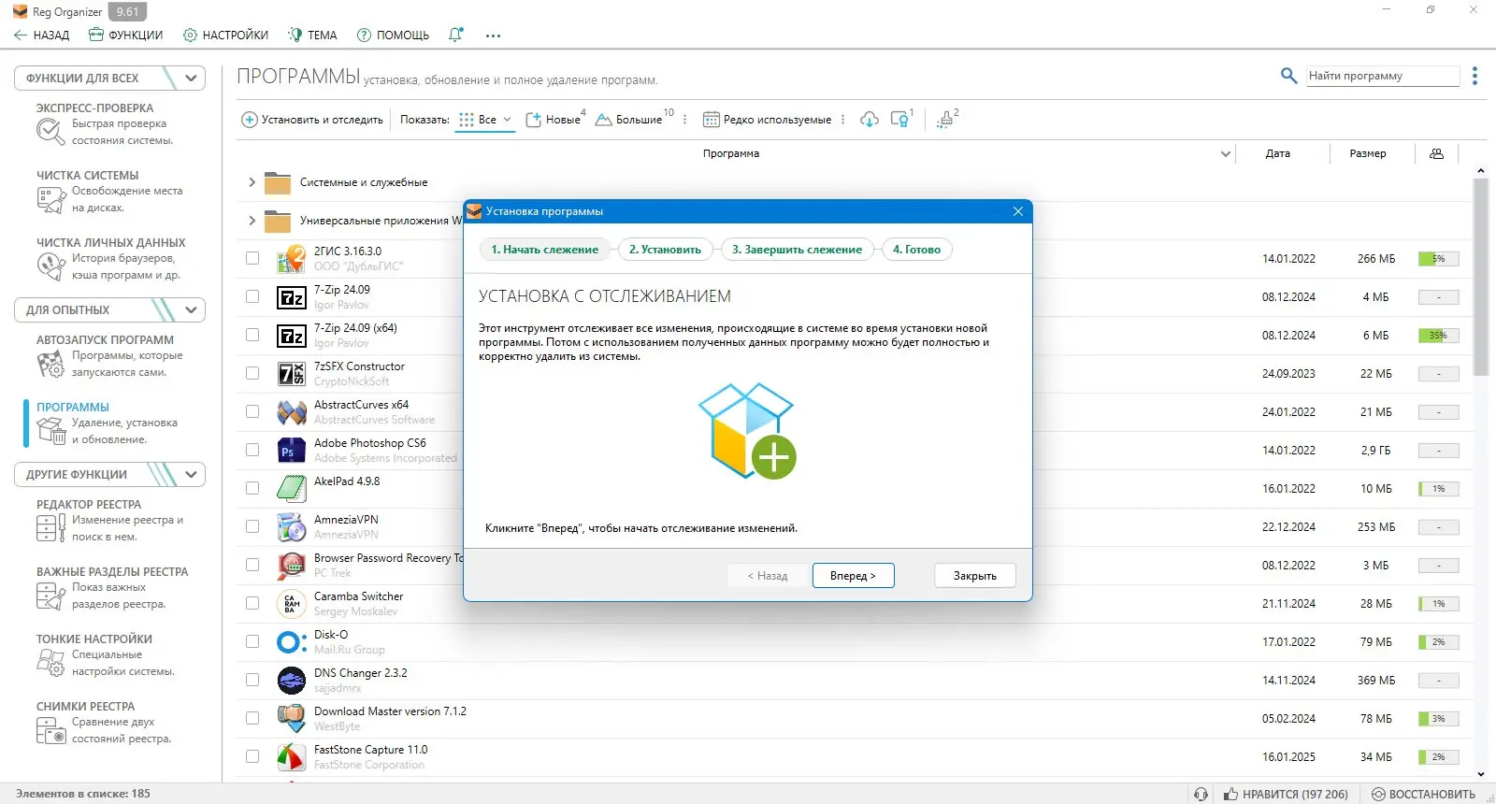1496x804 pixels.
Task: Open the Показать: Все filter dropdown
Action: tap(485, 120)
